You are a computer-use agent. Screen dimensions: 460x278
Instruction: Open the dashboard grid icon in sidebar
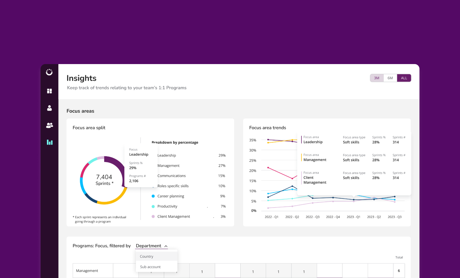pyautogui.click(x=50, y=91)
